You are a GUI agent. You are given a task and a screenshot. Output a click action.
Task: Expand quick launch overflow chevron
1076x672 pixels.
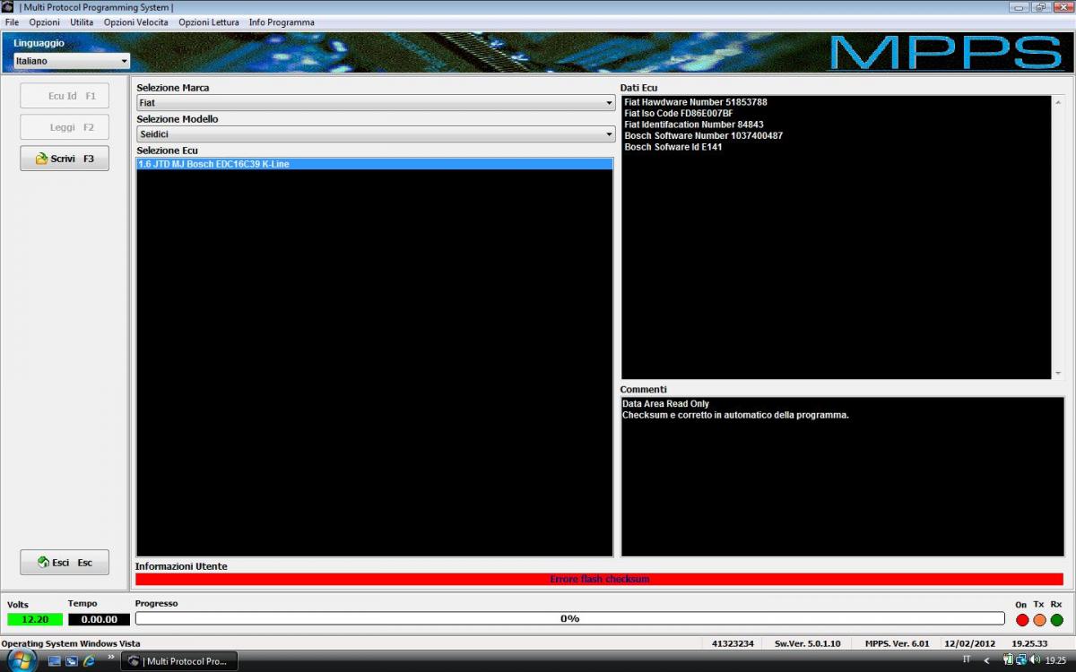[112, 658]
